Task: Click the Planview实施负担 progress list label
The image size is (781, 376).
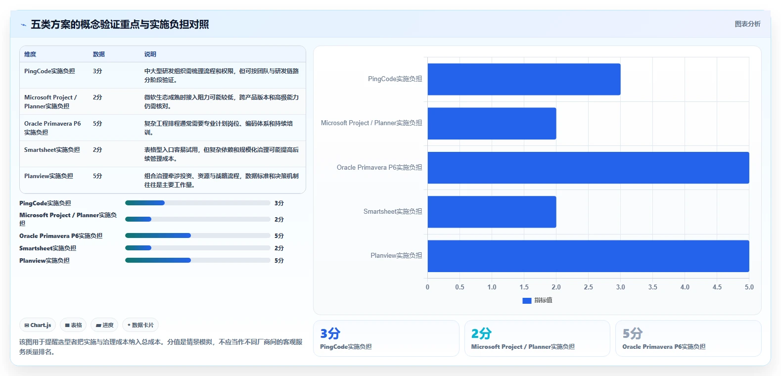Action: (45, 261)
